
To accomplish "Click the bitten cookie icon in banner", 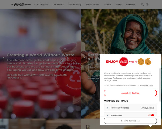I will (148, 62).
